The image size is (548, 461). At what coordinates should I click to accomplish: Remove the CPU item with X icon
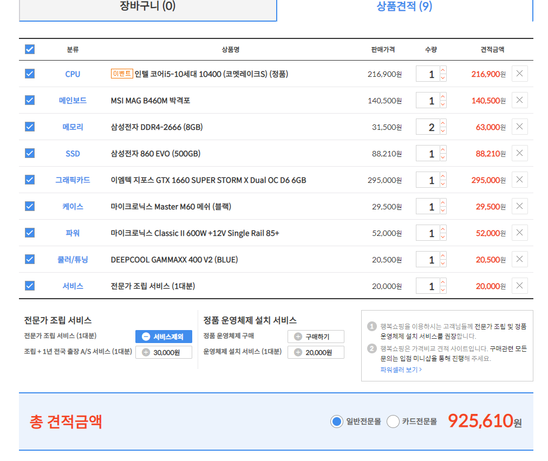pos(519,74)
